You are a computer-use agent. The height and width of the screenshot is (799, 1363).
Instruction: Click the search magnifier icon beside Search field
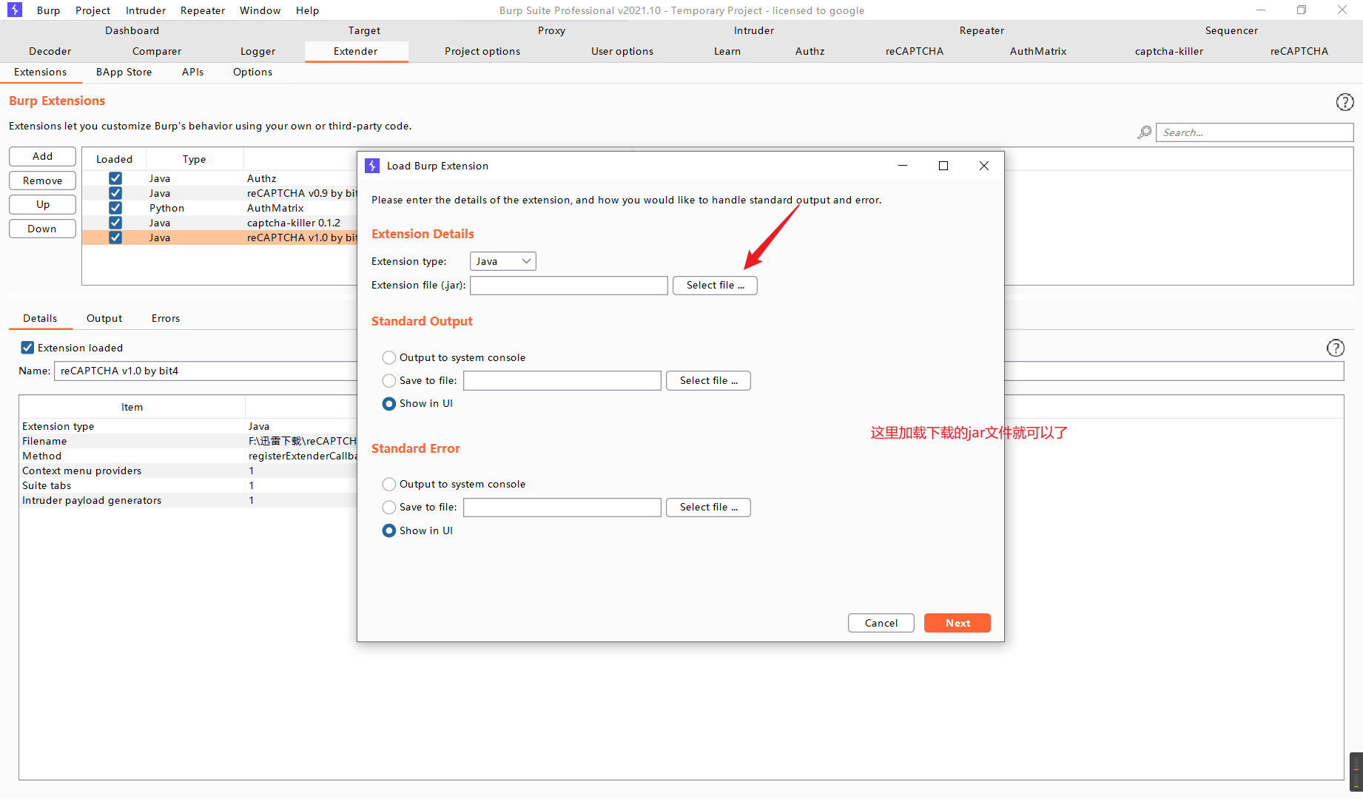[1145, 132]
